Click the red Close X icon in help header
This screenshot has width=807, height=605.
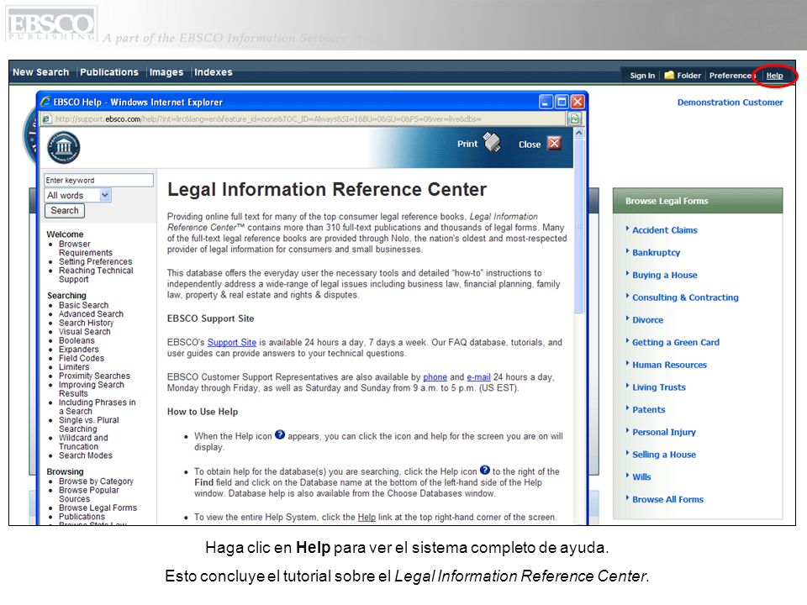(x=554, y=143)
